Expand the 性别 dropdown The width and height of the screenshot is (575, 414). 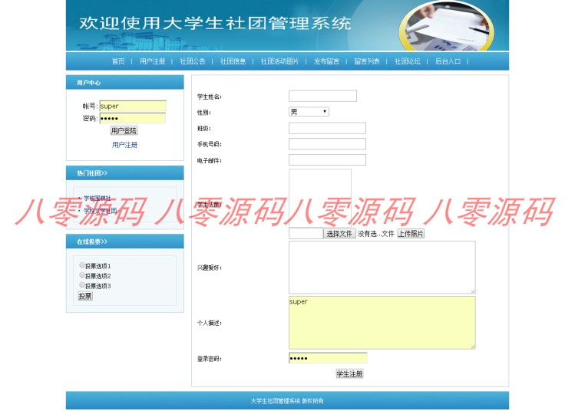point(309,112)
